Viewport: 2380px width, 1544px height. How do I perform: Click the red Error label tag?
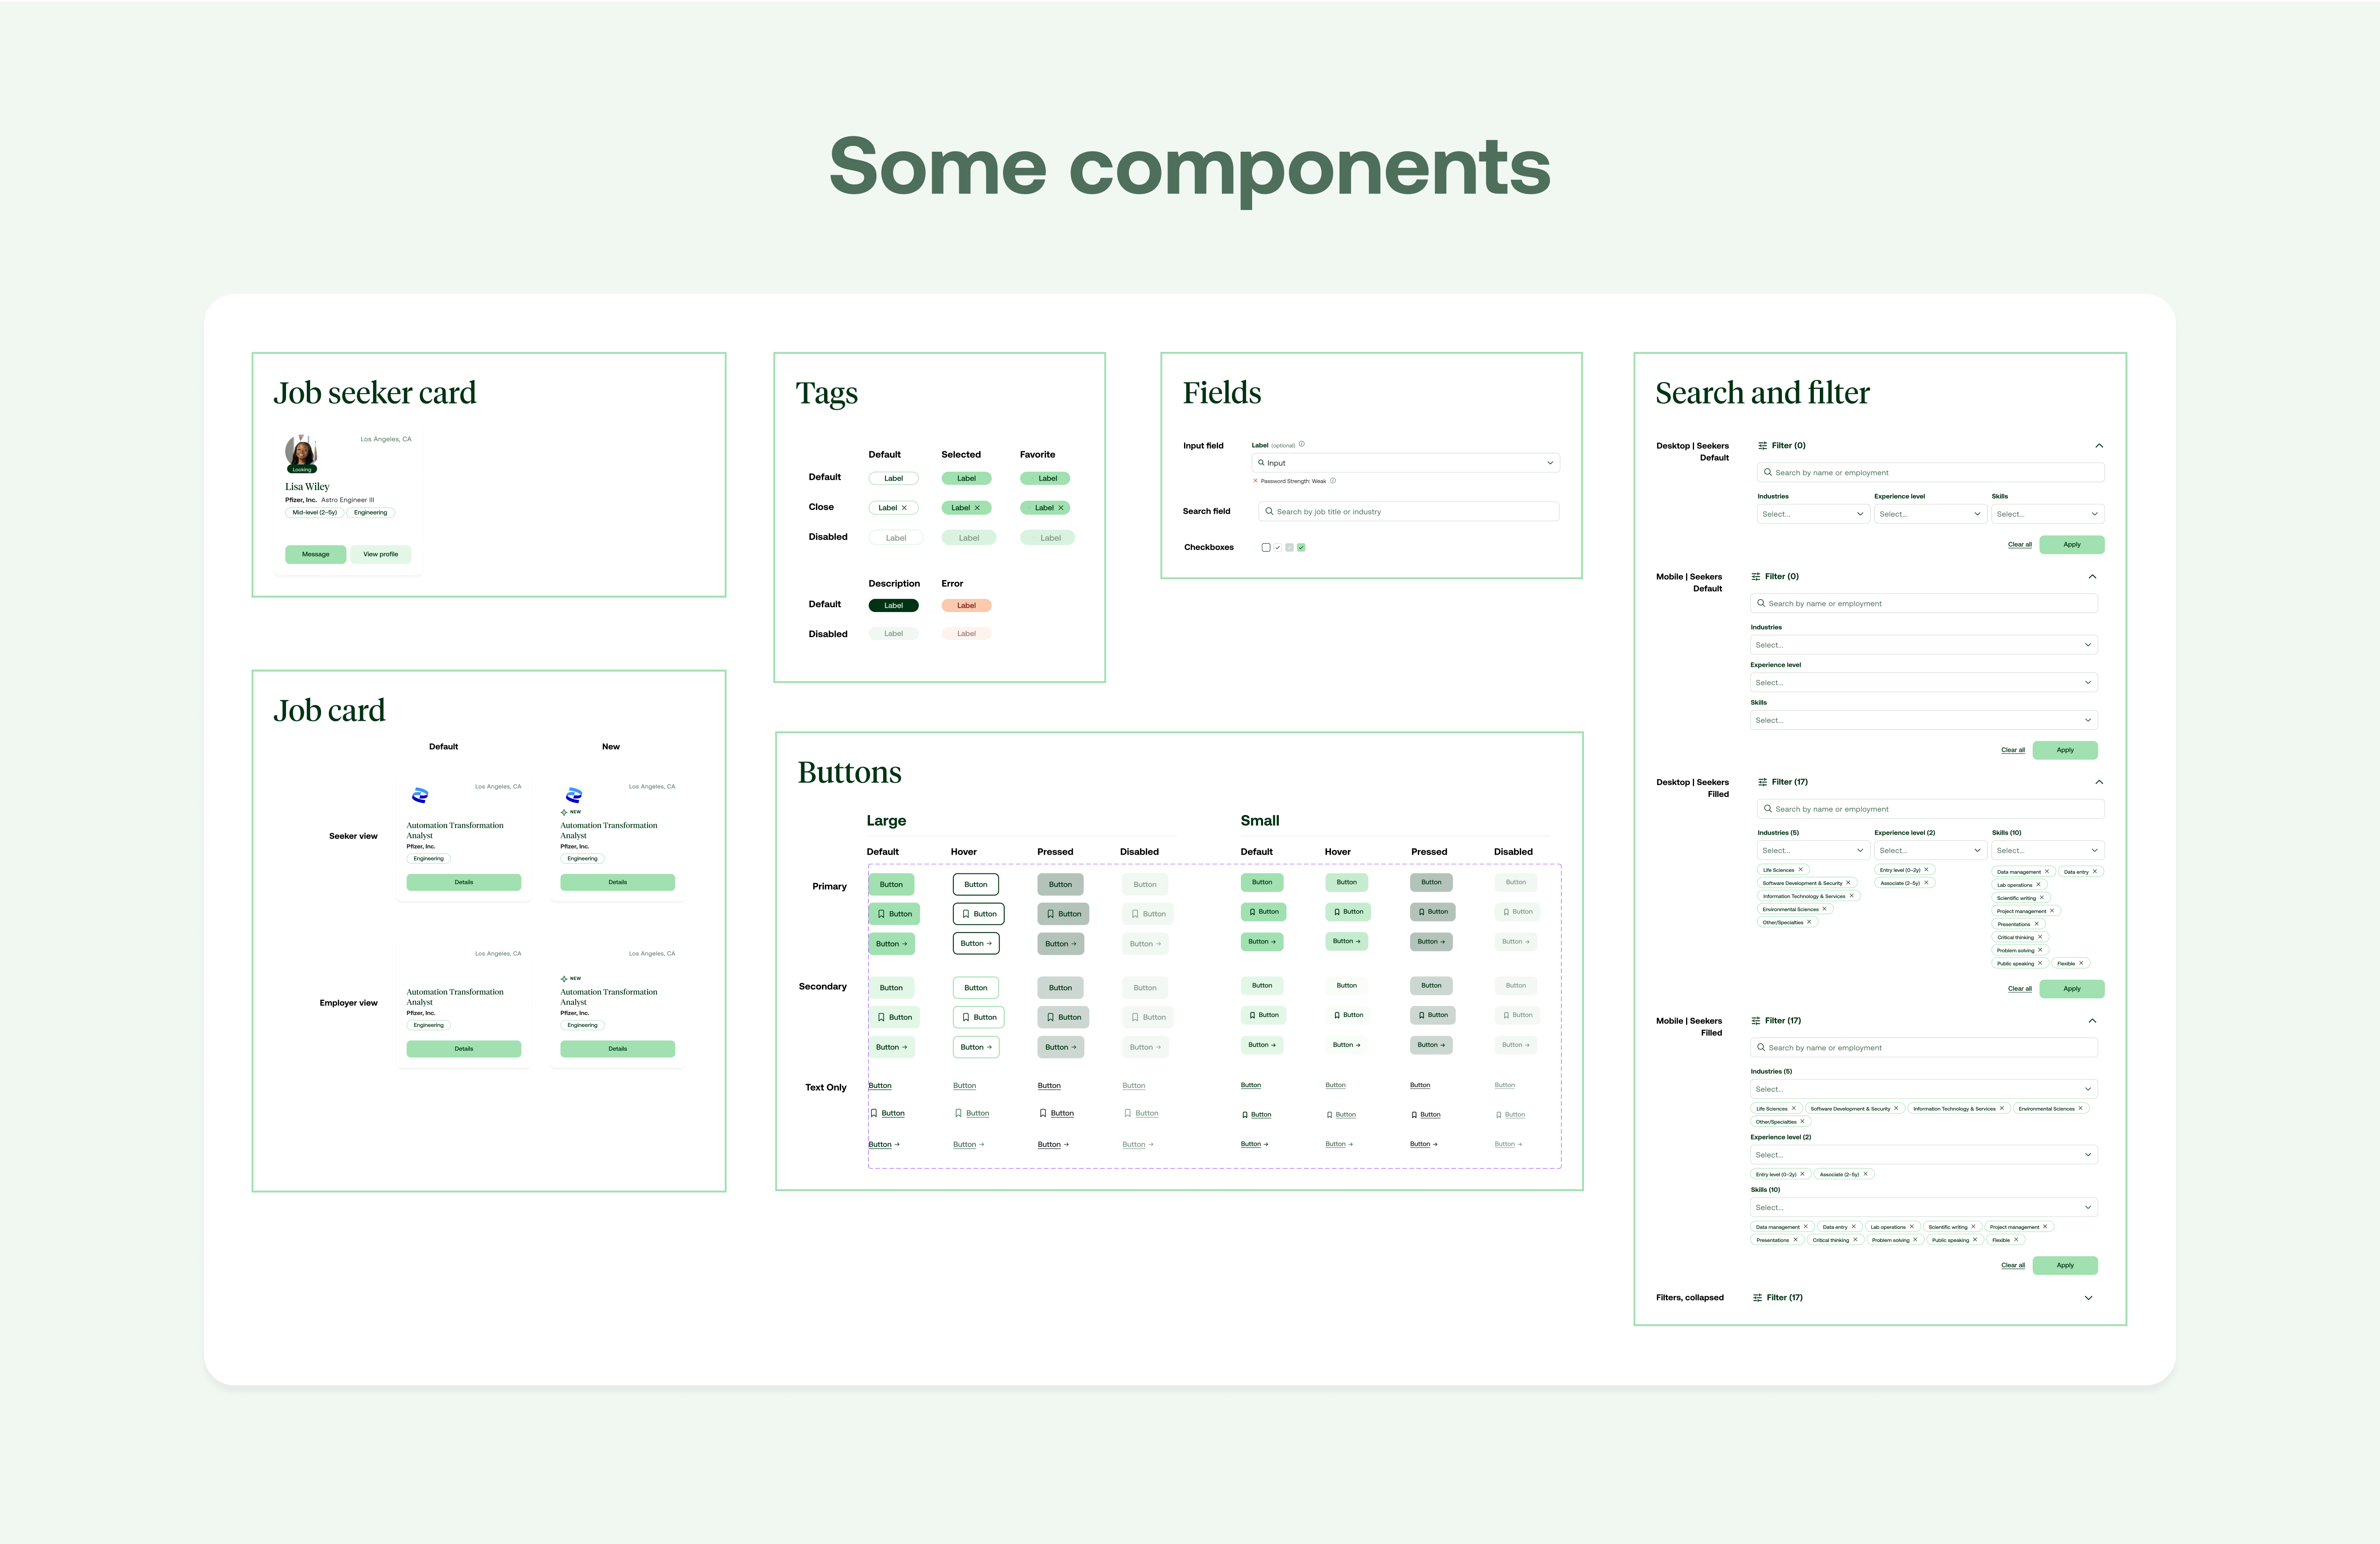click(x=966, y=606)
